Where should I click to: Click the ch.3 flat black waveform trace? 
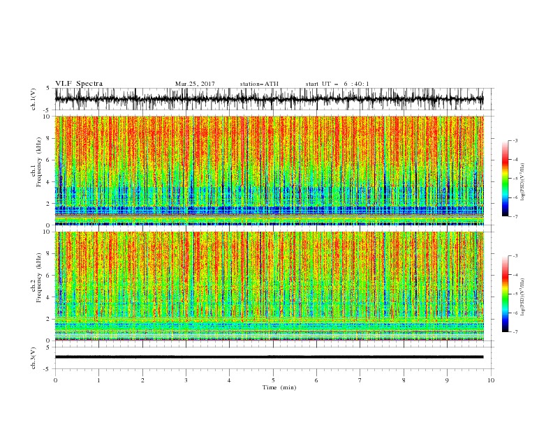coord(269,357)
